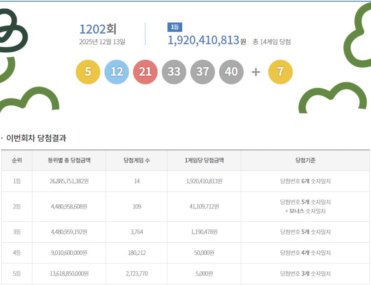Image resolution: width=371 pixels, height=285 pixels.
Task: Click the gray number ball 40
Action: (x=231, y=71)
